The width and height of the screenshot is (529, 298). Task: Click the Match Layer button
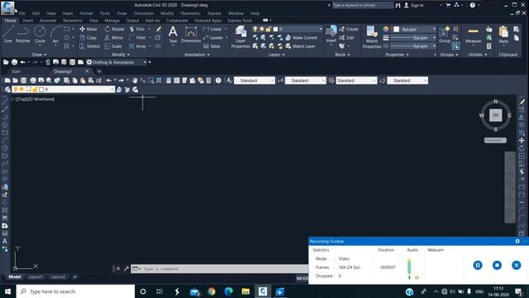pos(300,46)
